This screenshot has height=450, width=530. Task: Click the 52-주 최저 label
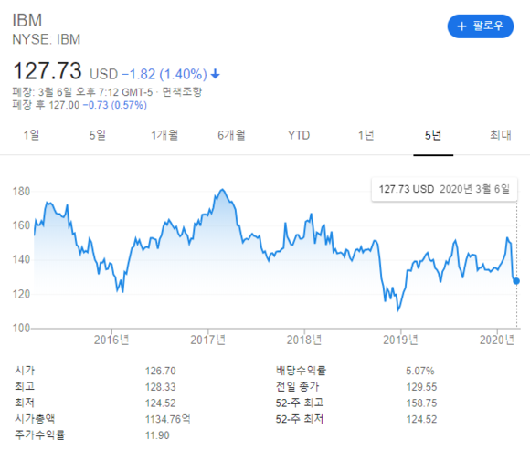[x=300, y=419]
